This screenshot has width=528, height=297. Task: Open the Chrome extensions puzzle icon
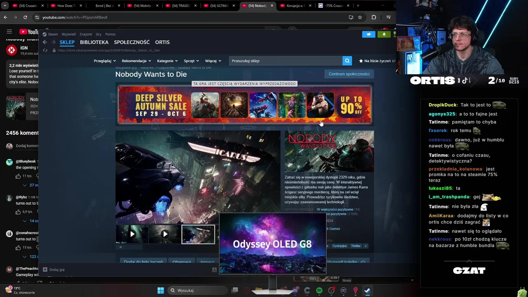[x=374, y=17]
